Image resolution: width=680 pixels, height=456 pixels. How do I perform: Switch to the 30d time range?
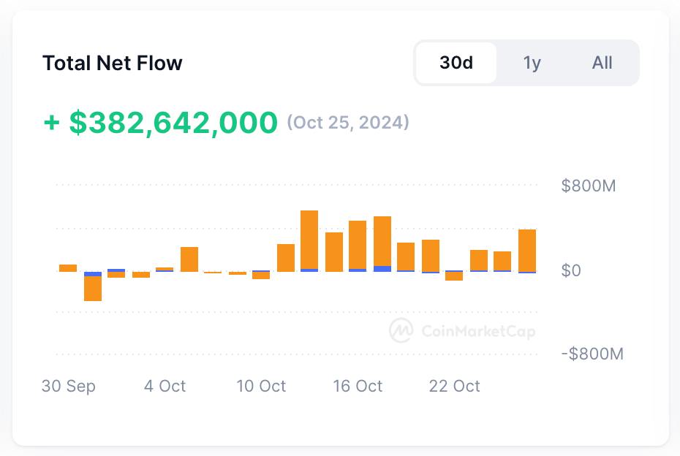point(456,64)
